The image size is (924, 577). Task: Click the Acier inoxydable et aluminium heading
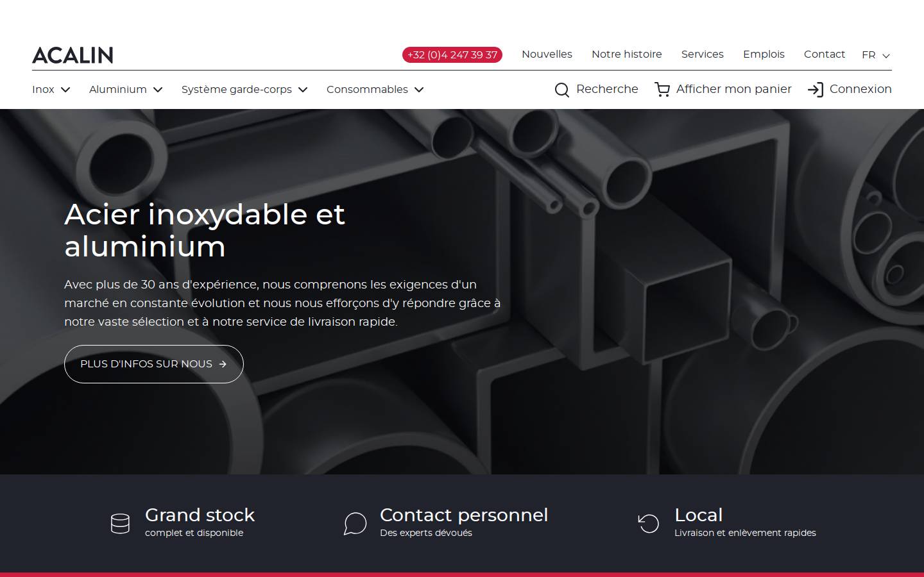[x=205, y=230]
